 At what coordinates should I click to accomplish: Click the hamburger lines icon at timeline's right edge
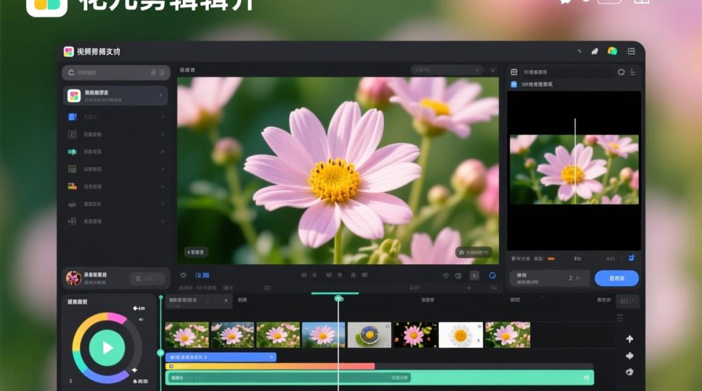620,318
